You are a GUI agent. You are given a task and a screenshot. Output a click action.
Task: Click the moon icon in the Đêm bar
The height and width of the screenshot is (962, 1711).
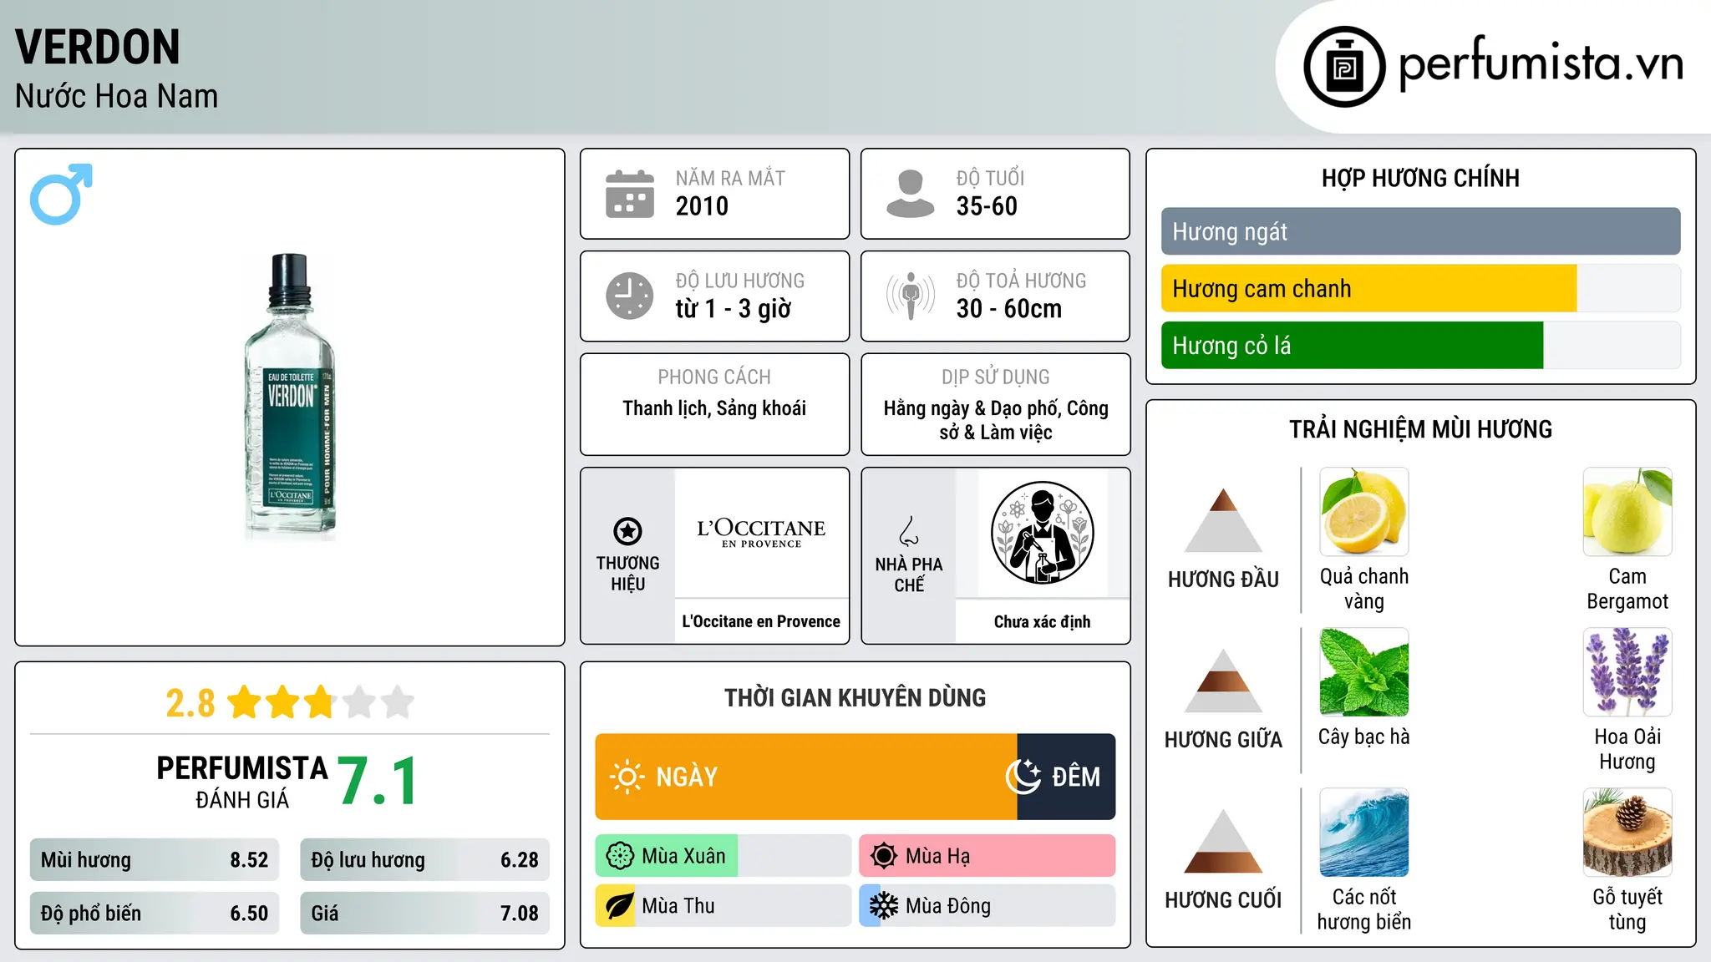(x=1023, y=777)
